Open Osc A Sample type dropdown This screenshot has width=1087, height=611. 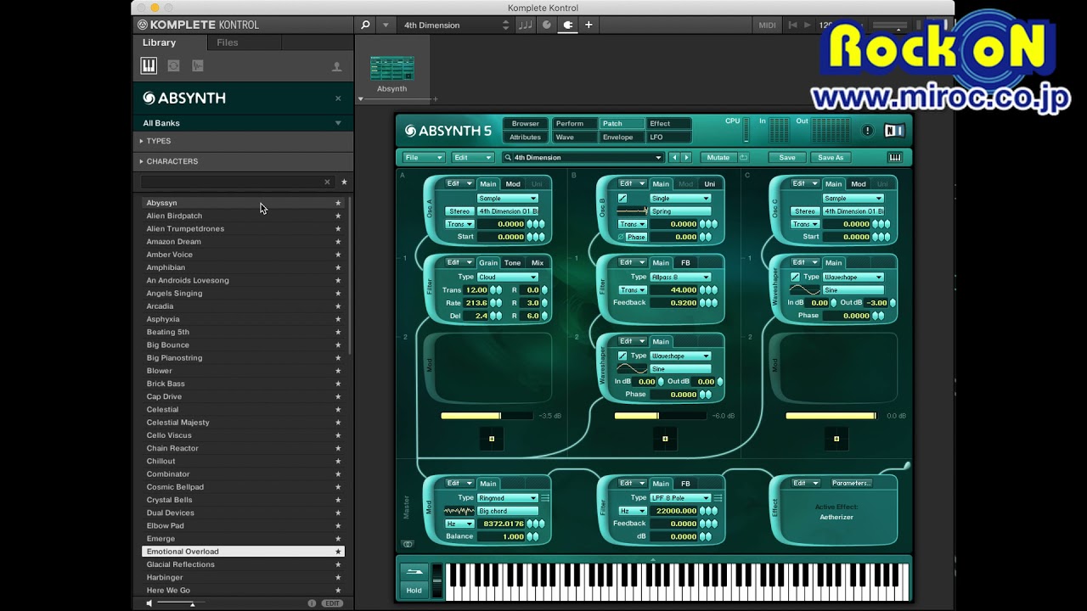(507, 198)
